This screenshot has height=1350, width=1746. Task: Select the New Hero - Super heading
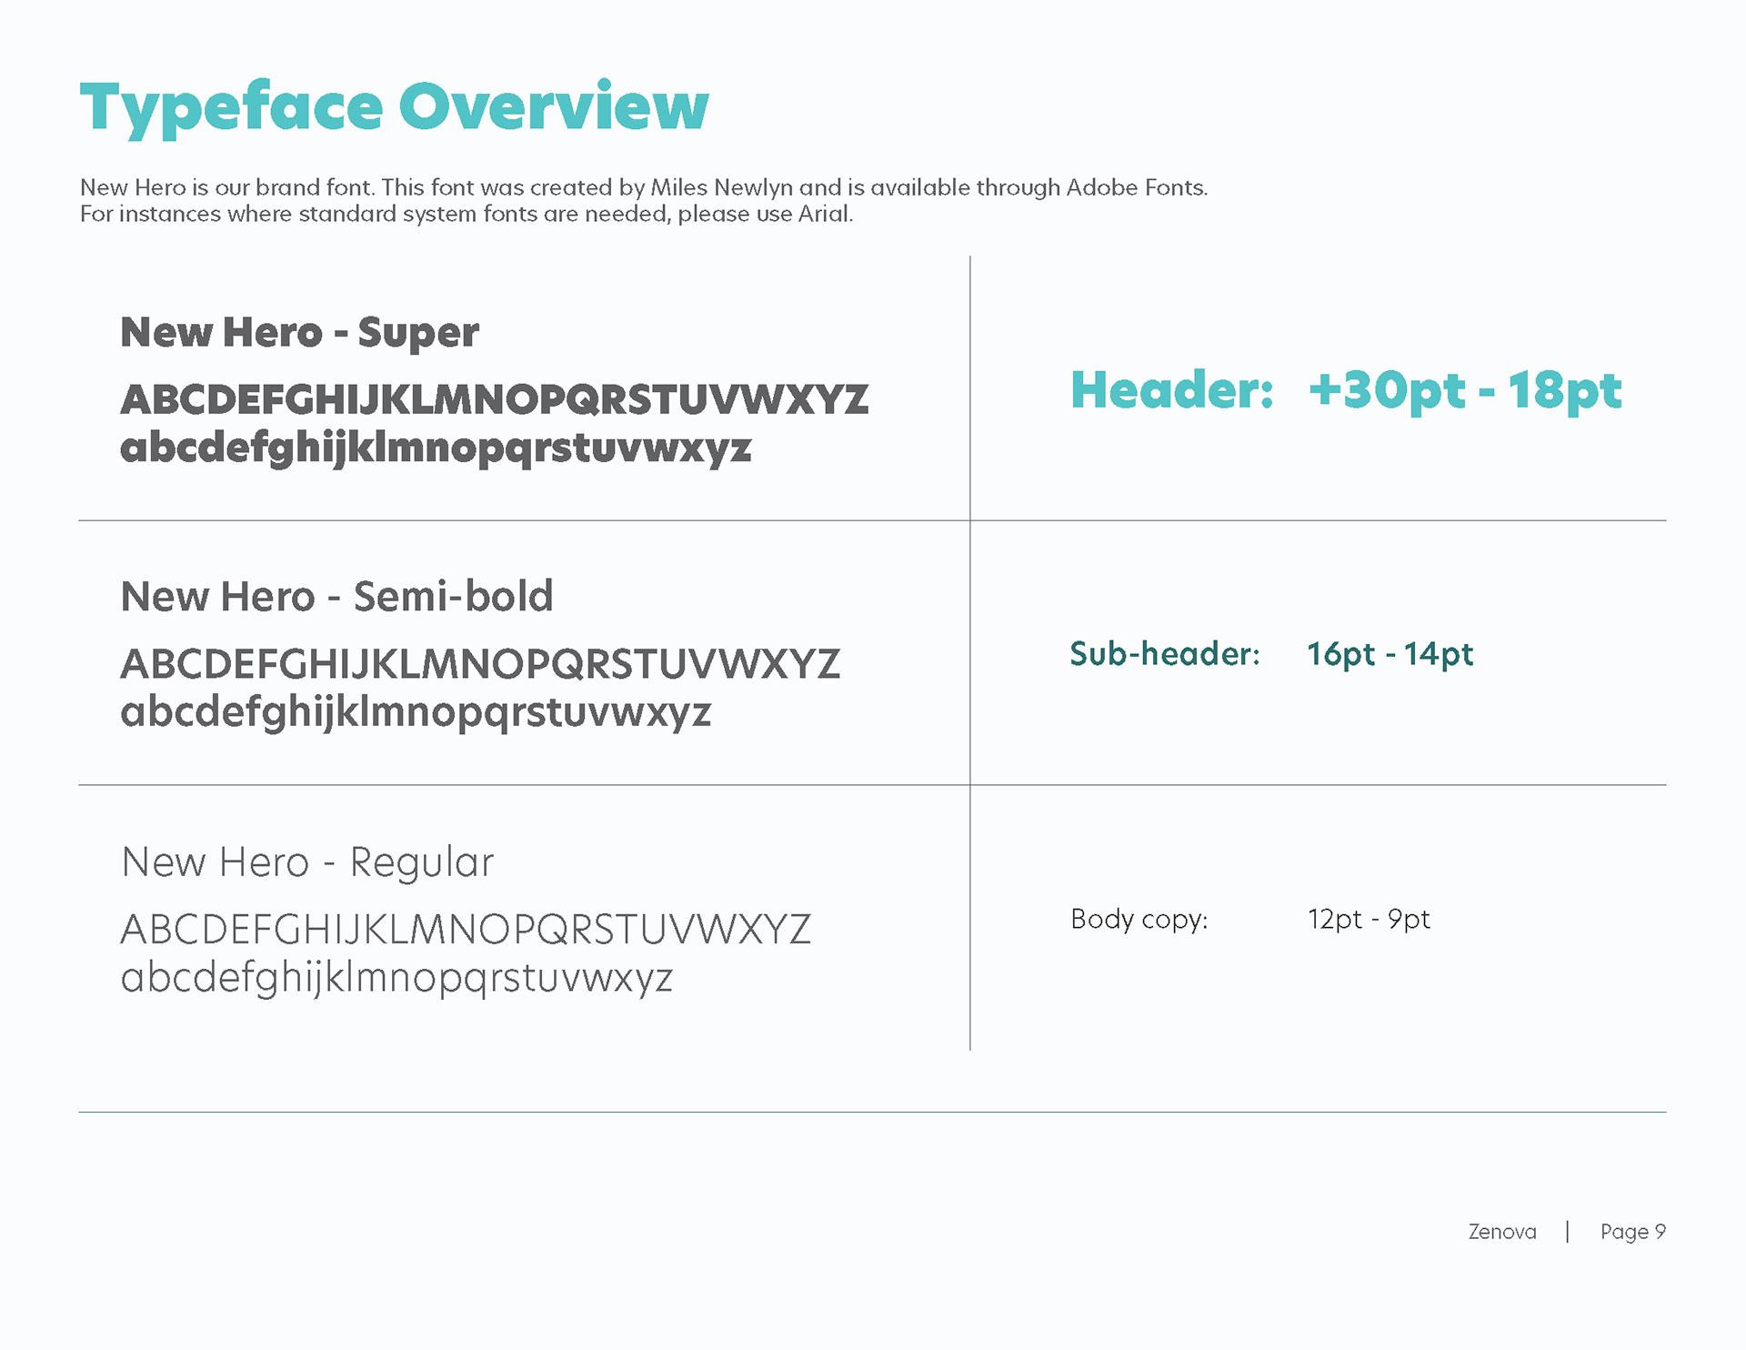click(x=299, y=333)
